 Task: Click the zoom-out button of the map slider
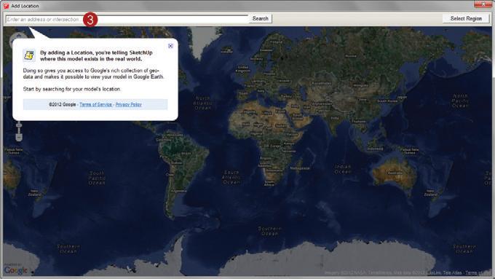click(x=19, y=138)
